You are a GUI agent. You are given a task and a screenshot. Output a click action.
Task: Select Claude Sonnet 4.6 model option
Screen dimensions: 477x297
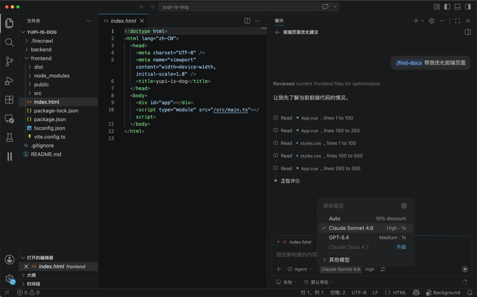coord(366,228)
